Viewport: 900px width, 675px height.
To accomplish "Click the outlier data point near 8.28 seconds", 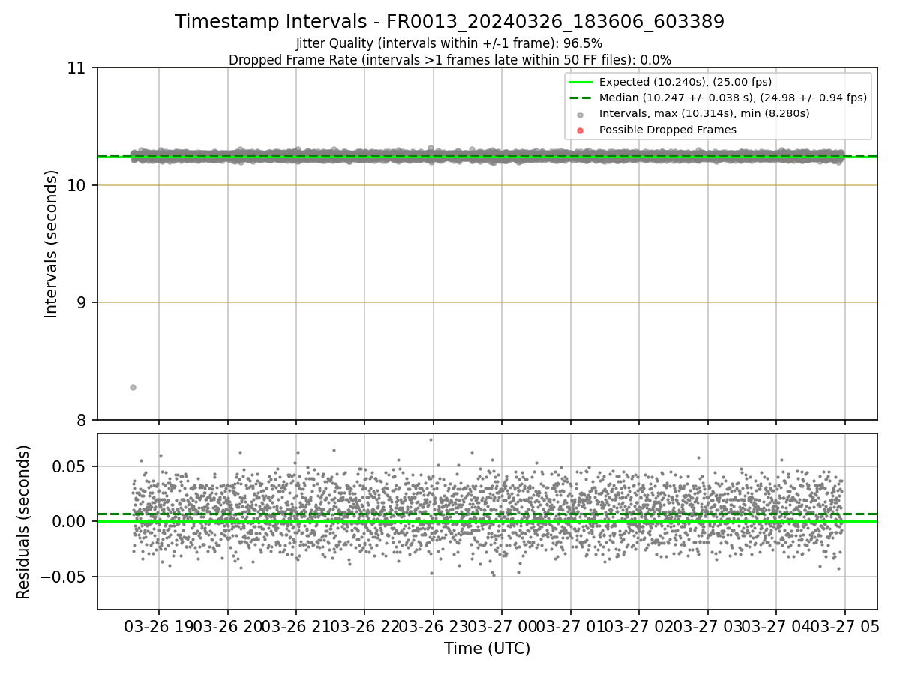I will pyautogui.click(x=133, y=387).
